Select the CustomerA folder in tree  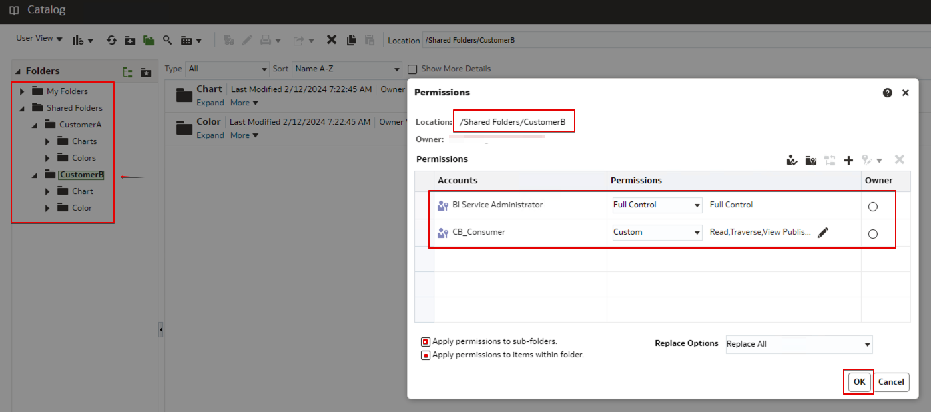80,125
